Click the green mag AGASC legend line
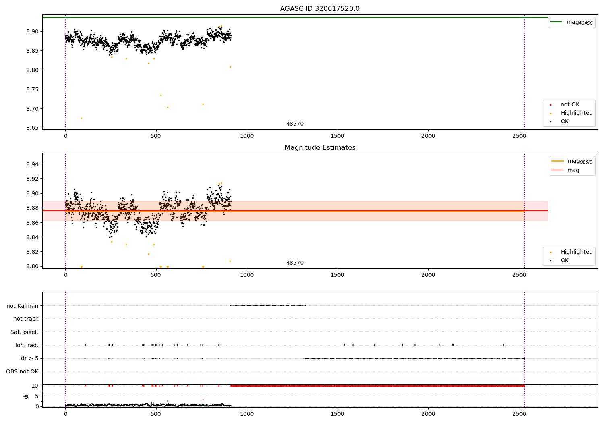The width and height of the screenshot is (604, 423). tap(557, 22)
